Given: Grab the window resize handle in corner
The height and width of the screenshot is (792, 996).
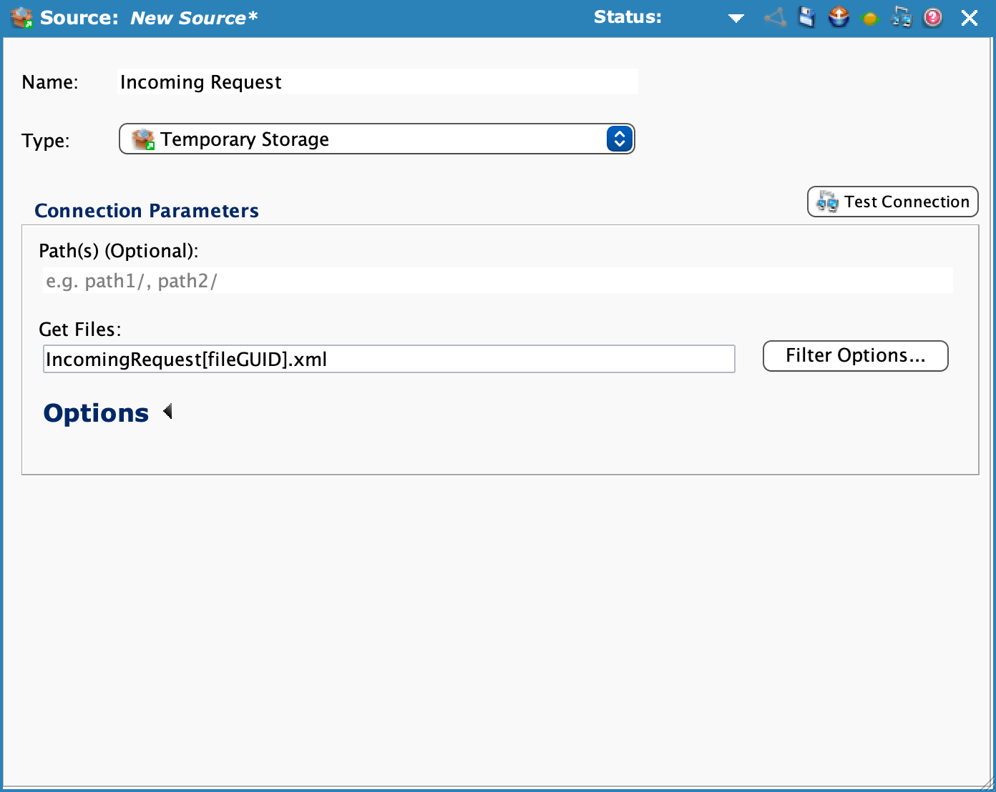Looking at the screenshot, I should pos(988,784).
